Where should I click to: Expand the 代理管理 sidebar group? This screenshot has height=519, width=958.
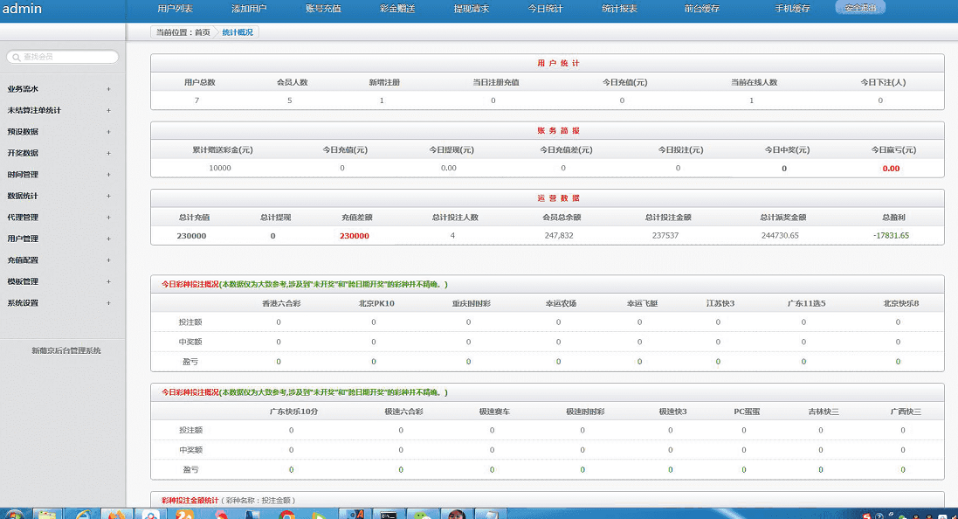(108, 218)
